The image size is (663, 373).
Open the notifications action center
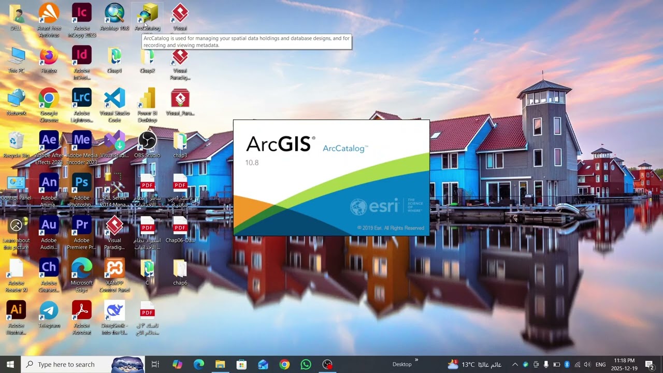coord(650,364)
